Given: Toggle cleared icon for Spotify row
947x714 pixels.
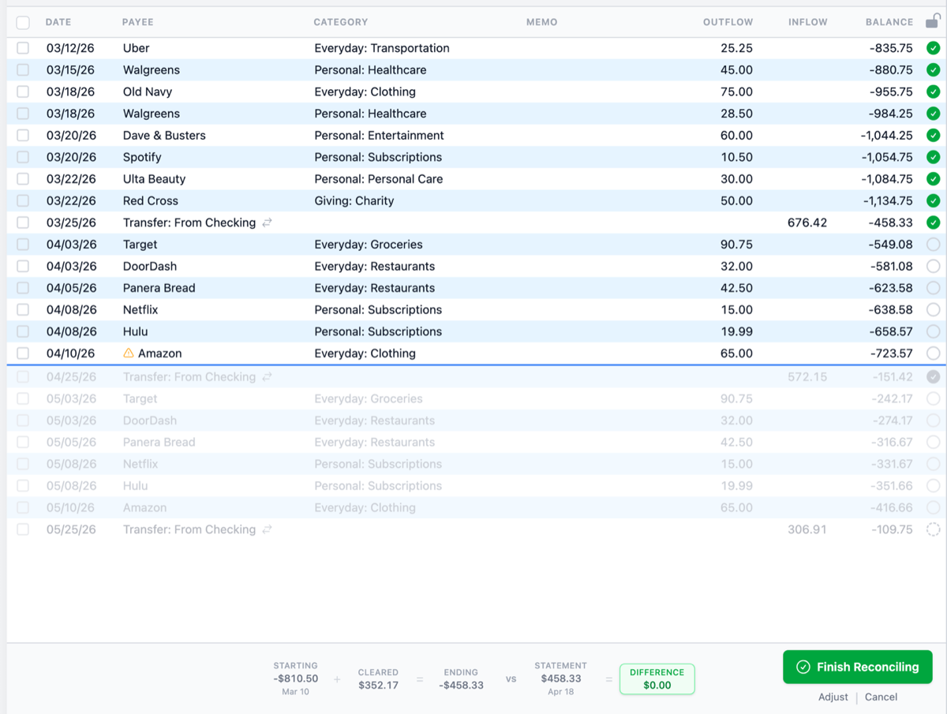Looking at the screenshot, I should pos(933,157).
